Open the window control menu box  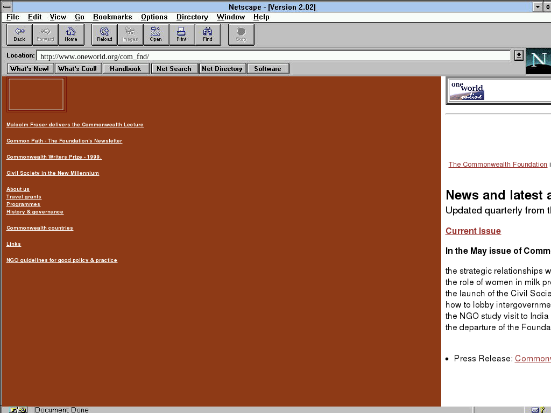[6, 7]
